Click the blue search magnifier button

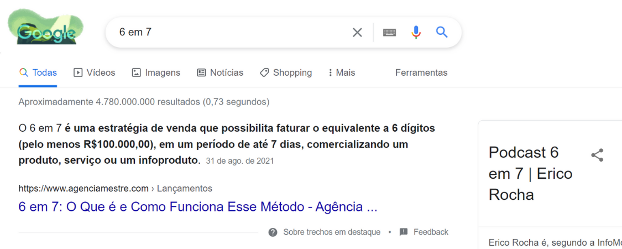point(442,32)
